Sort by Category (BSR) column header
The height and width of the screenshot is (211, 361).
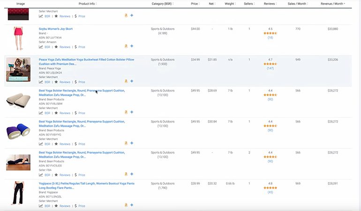163,4
